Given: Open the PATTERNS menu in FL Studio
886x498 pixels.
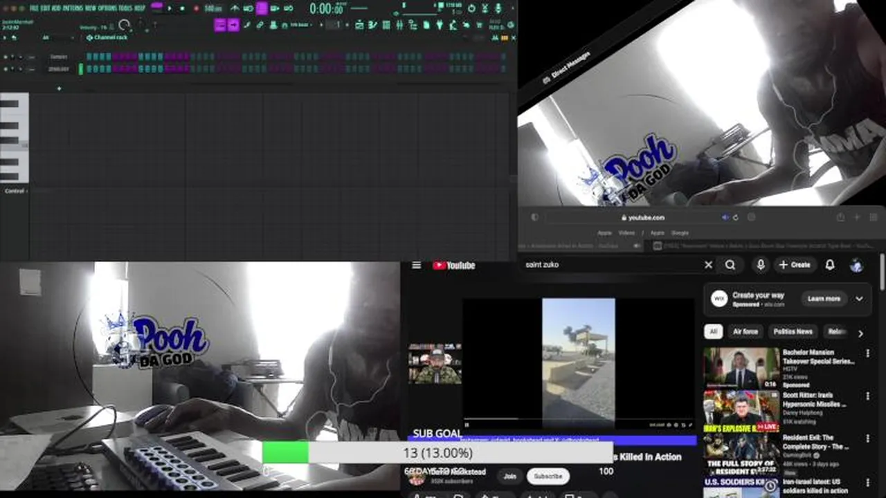Looking at the screenshot, I should tap(73, 8).
